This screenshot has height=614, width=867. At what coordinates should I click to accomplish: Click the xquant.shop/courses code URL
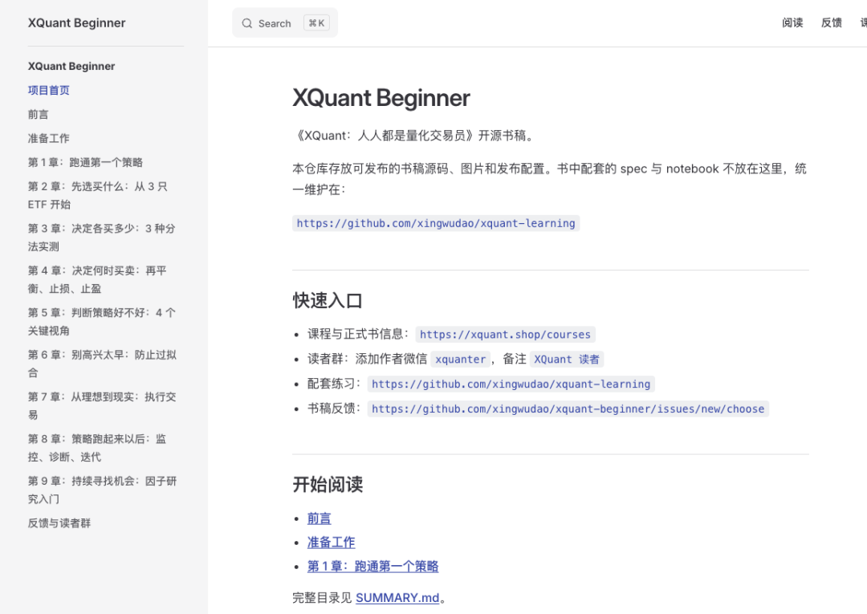click(x=505, y=335)
